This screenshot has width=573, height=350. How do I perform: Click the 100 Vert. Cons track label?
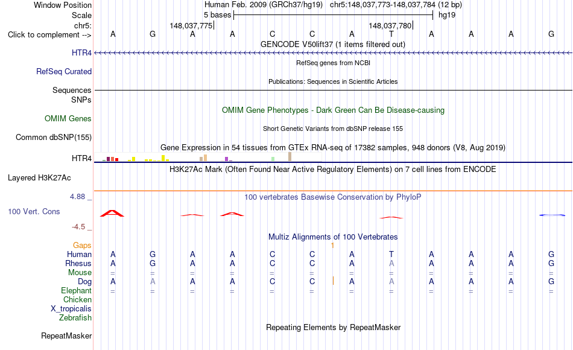34,211
